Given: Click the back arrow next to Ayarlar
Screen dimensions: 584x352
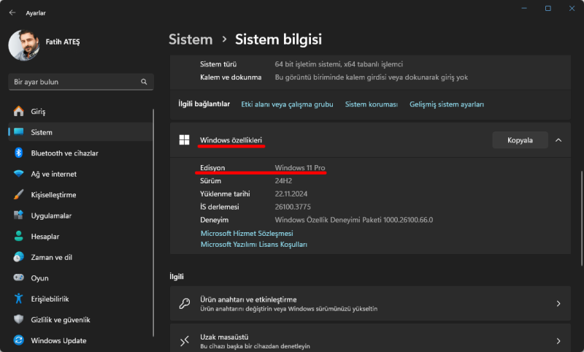Looking at the screenshot, I should coord(12,12).
